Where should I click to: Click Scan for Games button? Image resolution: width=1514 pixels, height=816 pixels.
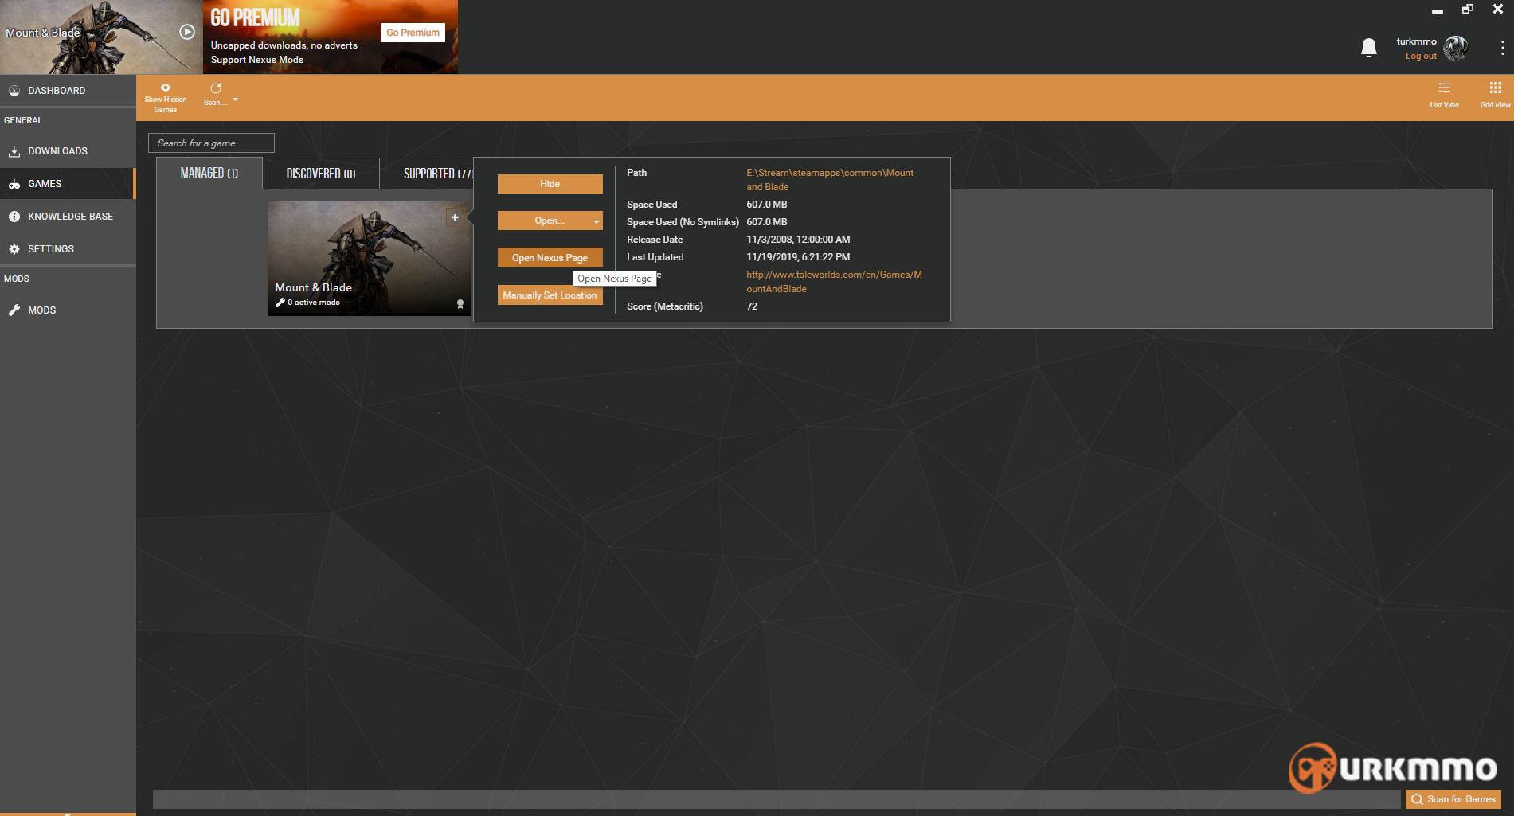[1453, 799]
